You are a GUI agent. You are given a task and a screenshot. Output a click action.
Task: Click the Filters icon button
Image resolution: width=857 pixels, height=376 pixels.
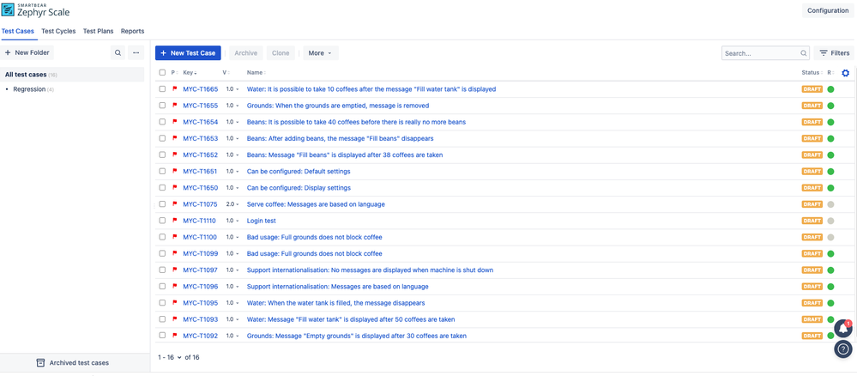pyautogui.click(x=834, y=53)
